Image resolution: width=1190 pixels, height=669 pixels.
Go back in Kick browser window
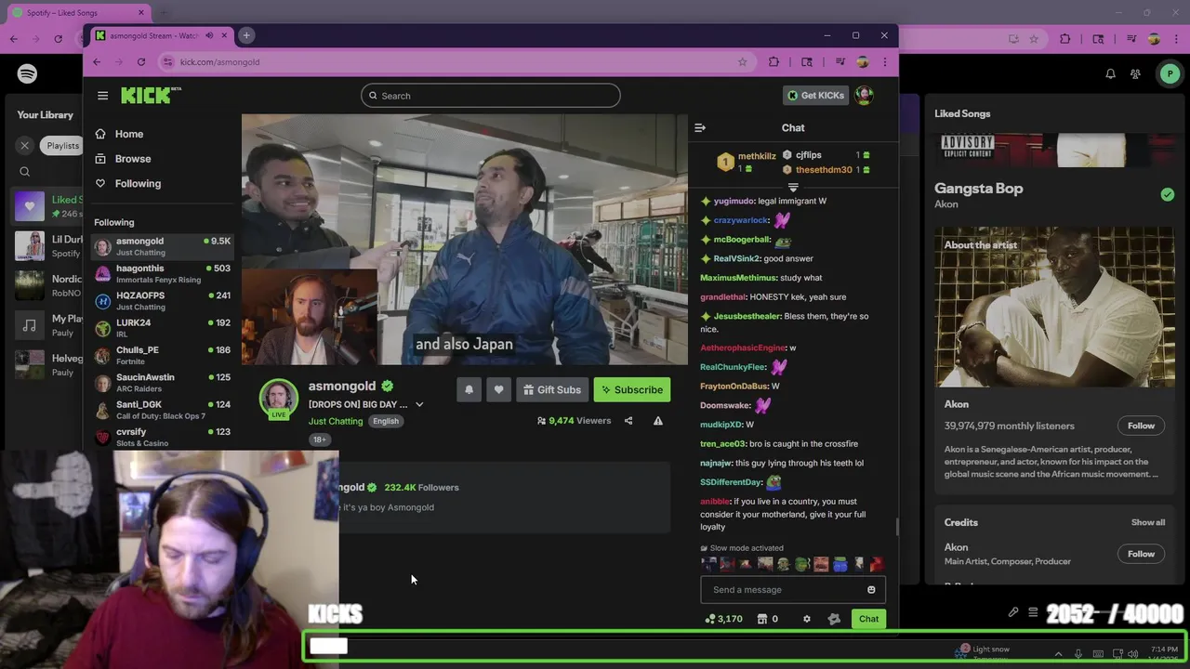coord(97,62)
